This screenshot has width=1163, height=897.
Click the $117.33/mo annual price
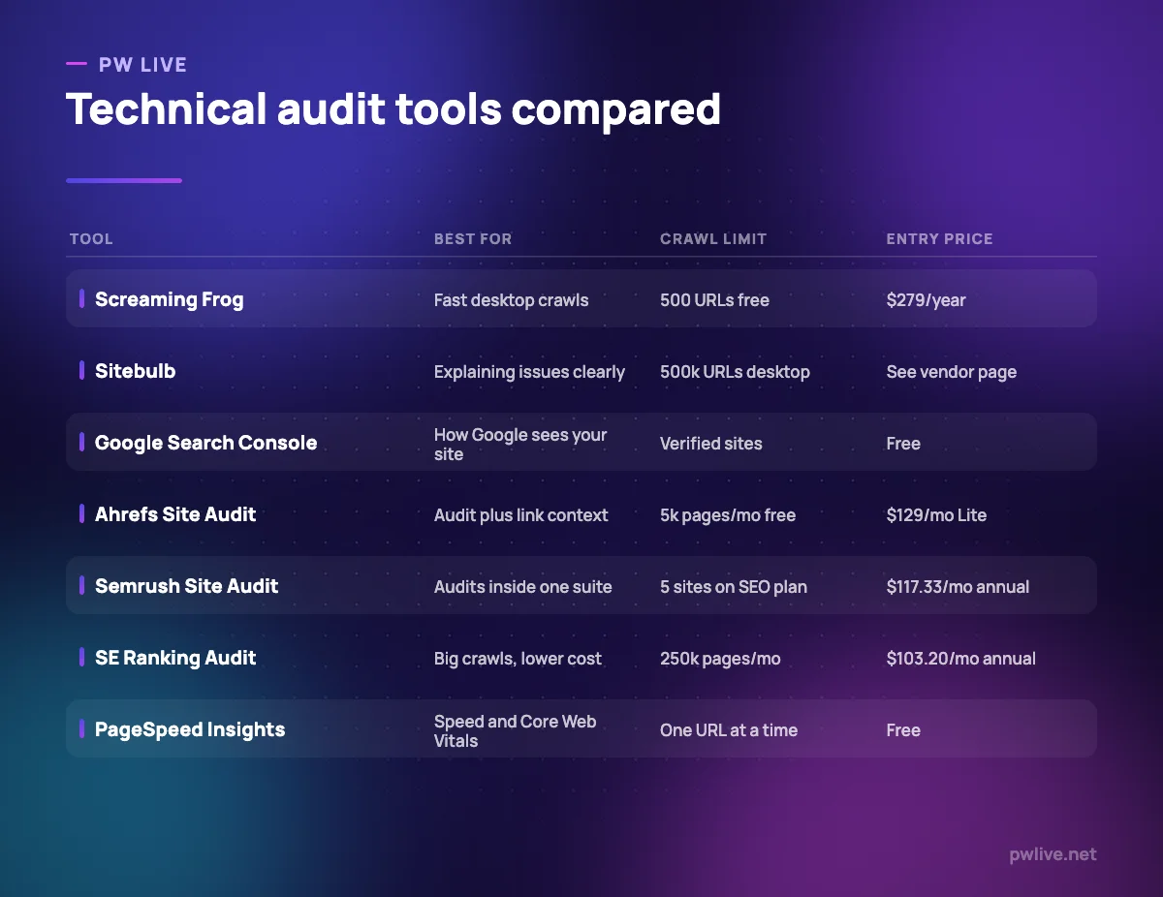(959, 587)
